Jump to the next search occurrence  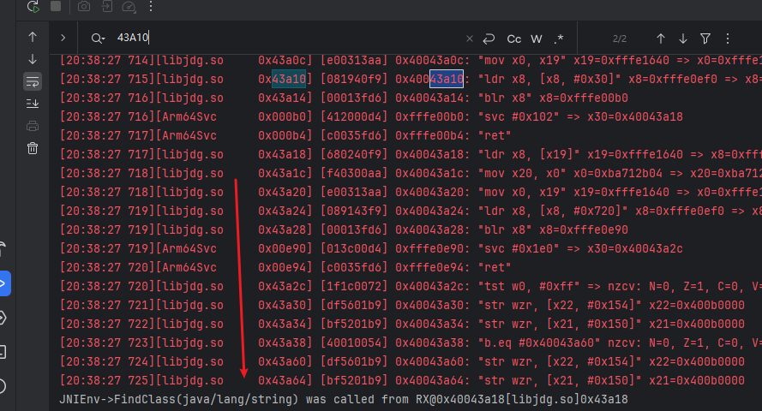tap(683, 39)
